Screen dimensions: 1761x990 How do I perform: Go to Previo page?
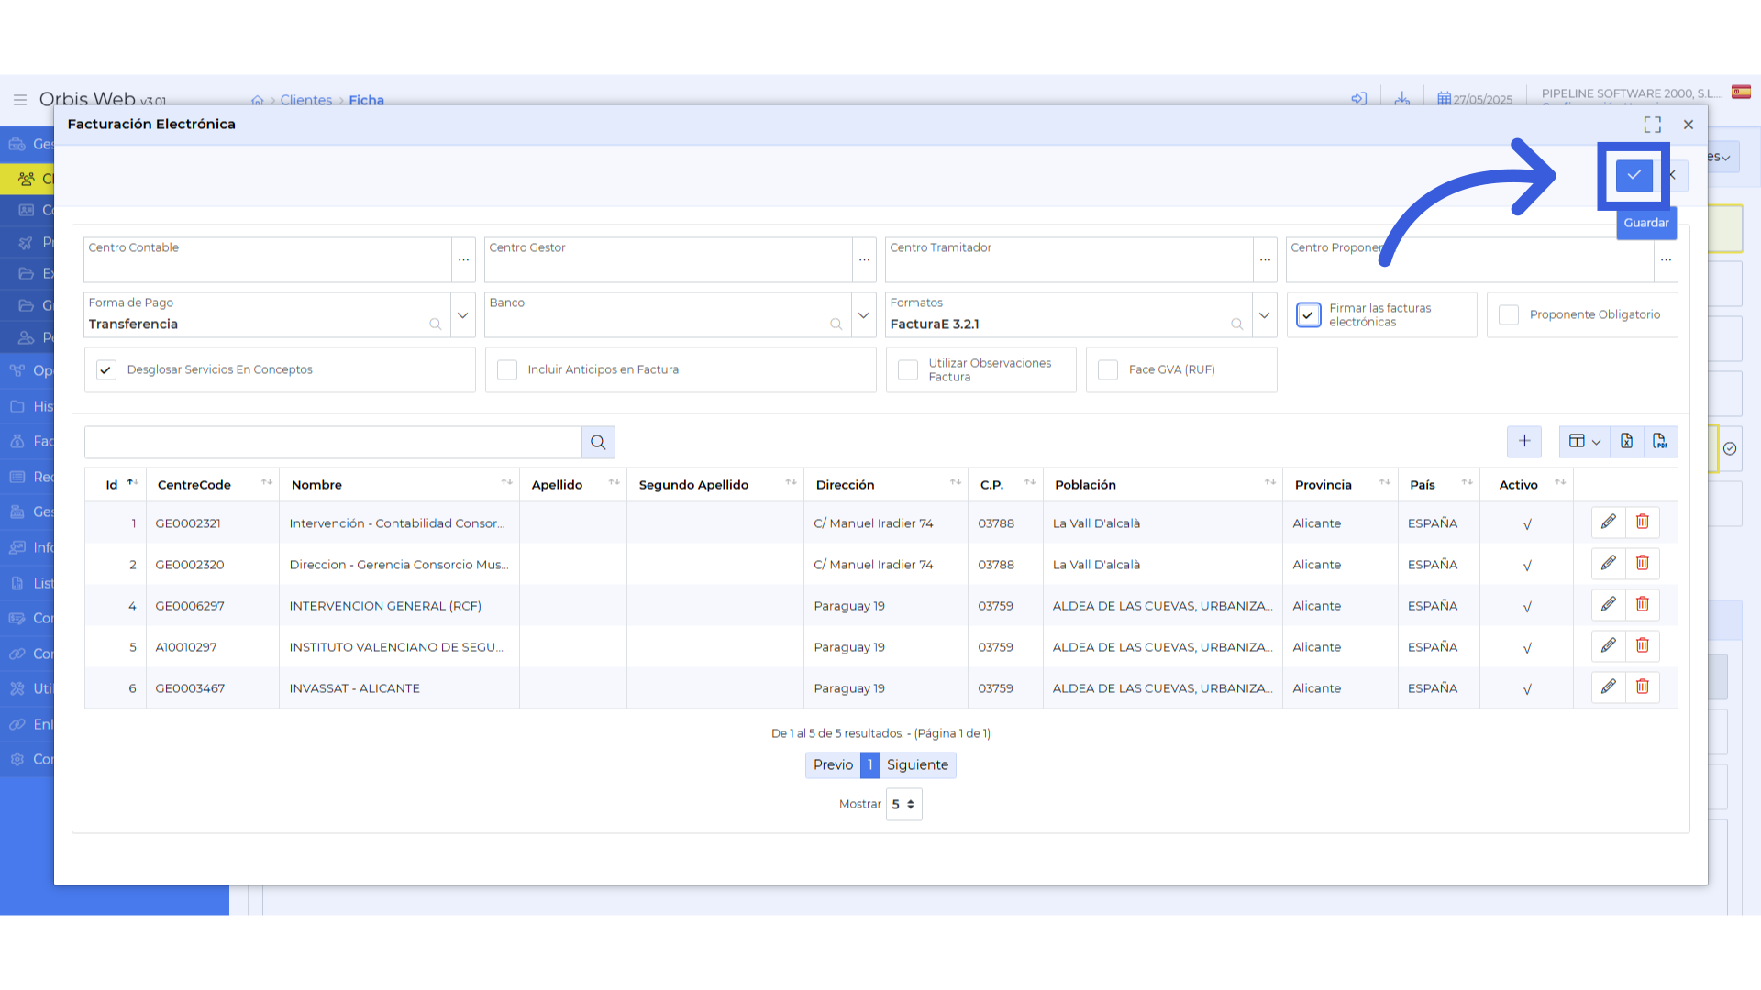coord(833,765)
